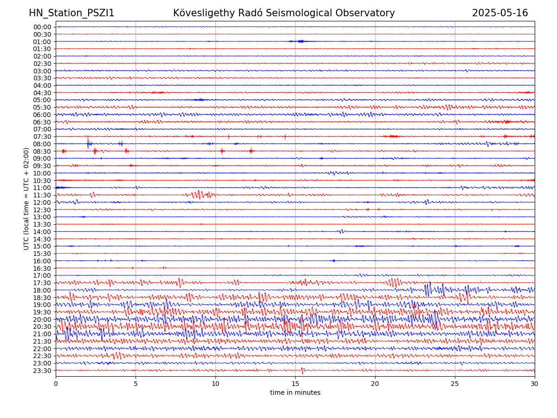Viewport: 557px width, 418px height.
Task: Select the 20:00 row time label
Action: coord(42,320)
